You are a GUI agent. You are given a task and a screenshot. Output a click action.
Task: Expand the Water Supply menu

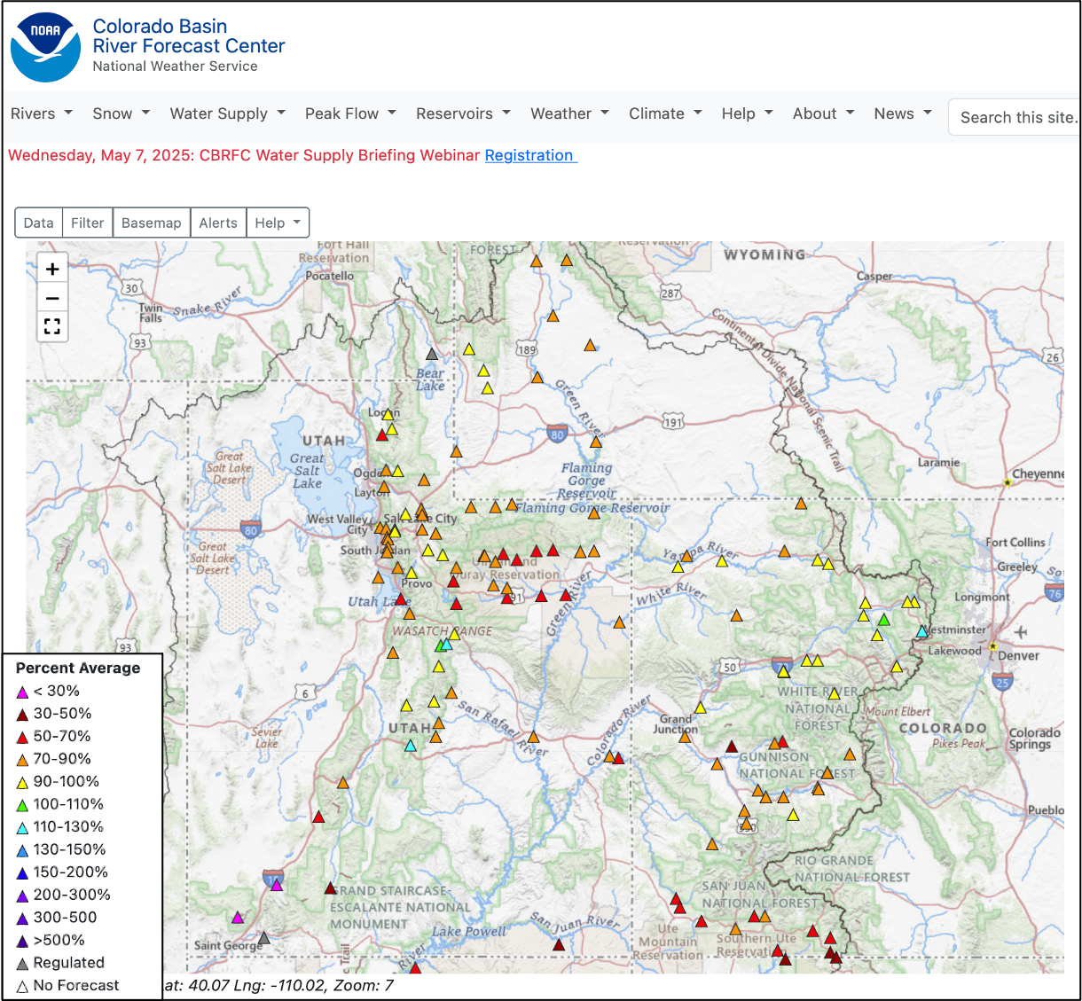click(x=227, y=113)
